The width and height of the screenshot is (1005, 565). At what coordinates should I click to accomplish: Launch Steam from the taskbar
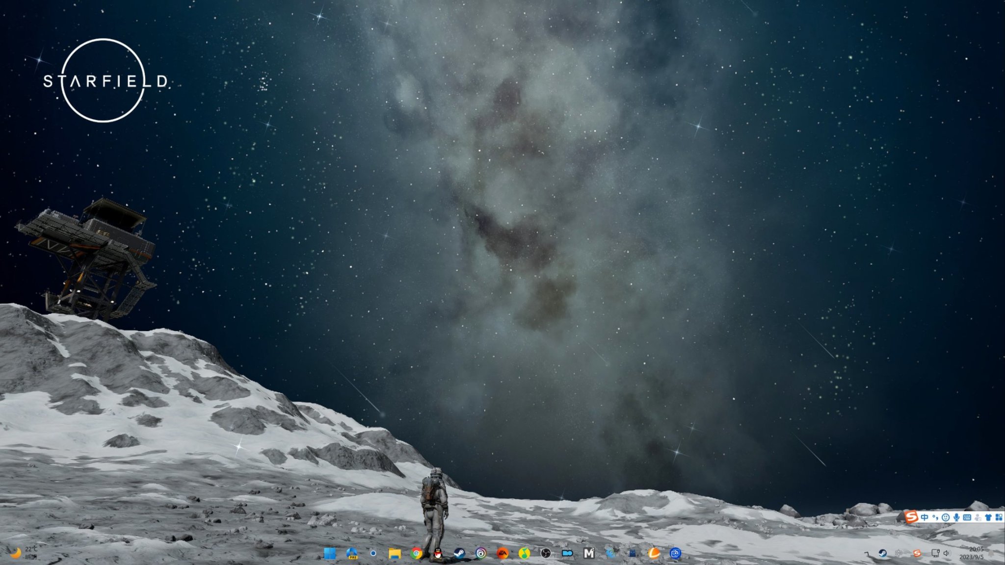click(x=459, y=553)
